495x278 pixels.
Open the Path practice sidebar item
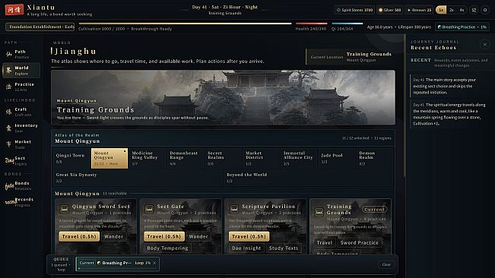point(21,54)
